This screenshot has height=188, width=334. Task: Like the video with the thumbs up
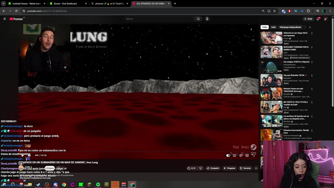pos(192,168)
